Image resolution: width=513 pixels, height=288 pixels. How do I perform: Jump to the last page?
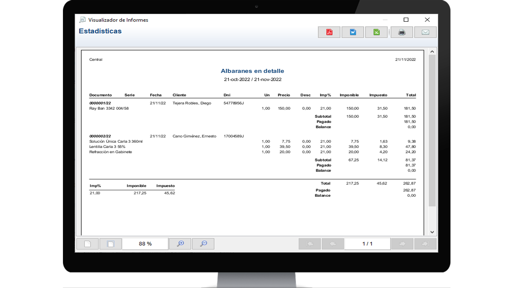pyautogui.click(x=425, y=244)
